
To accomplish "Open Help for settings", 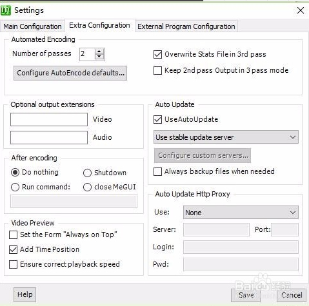I will pos(25,294).
